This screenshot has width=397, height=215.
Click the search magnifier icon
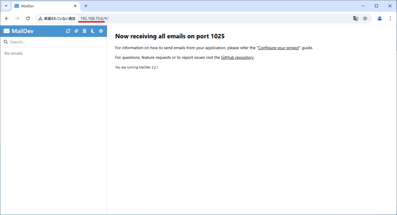tap(5, 42)
